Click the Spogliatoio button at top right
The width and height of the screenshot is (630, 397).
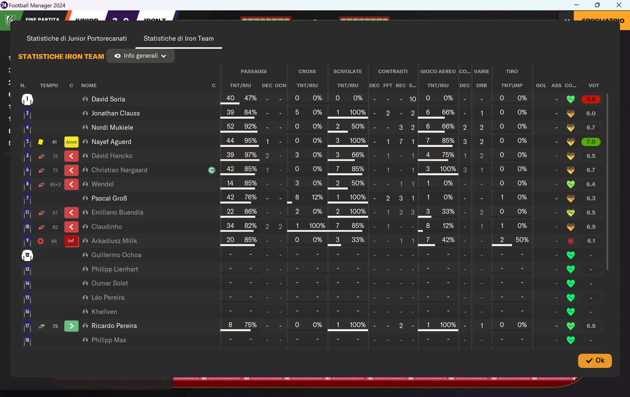pos(602,21)
